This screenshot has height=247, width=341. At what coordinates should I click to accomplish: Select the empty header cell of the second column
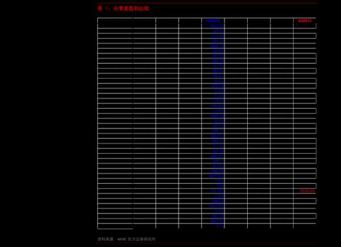[x=144, y=20]
